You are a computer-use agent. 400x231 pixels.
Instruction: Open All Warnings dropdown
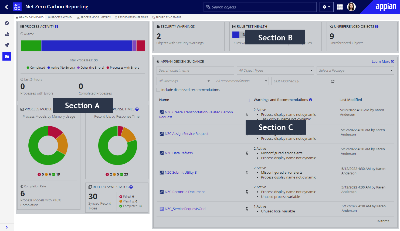coord(184,81)
